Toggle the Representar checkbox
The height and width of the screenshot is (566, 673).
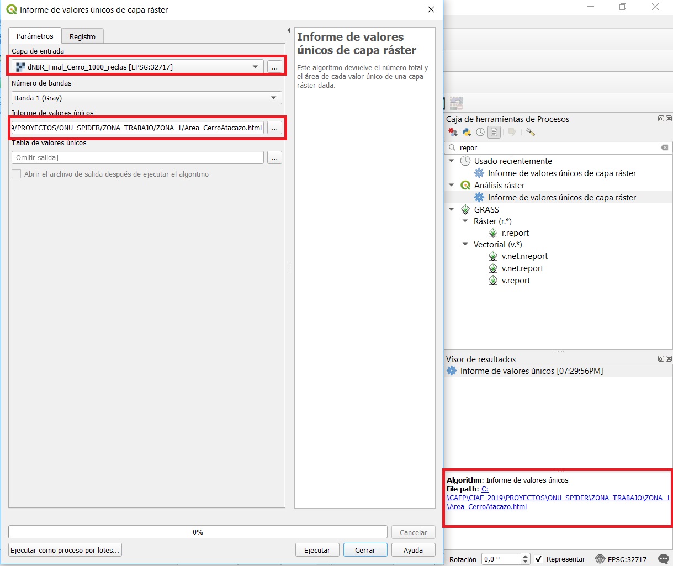pos(539,559)
